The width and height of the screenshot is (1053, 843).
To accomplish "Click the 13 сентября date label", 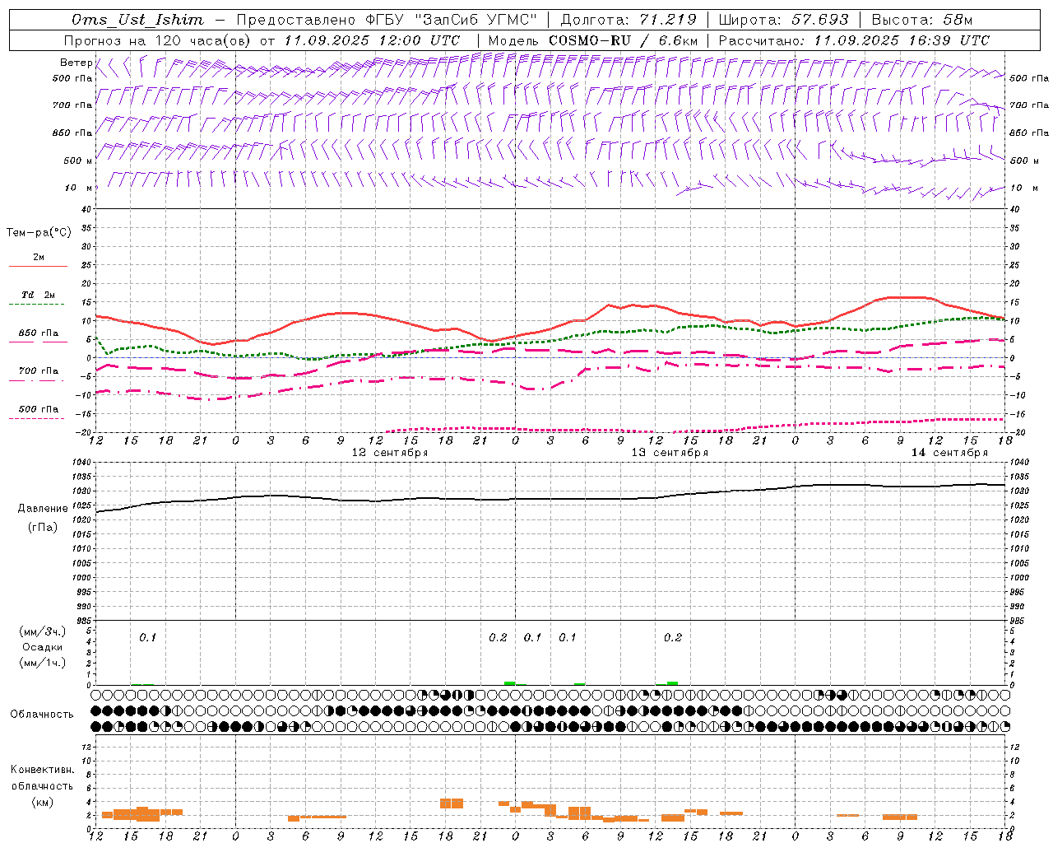I will pos(670,453).
